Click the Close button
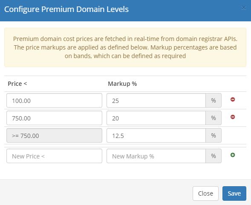 [x=205, y=193]
